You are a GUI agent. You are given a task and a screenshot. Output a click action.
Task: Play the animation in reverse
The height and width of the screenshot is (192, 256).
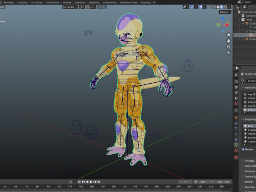click(87, 182)
